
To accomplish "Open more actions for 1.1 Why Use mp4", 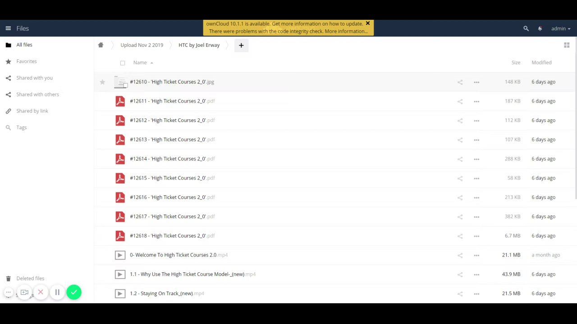I will tap(476, 274).
